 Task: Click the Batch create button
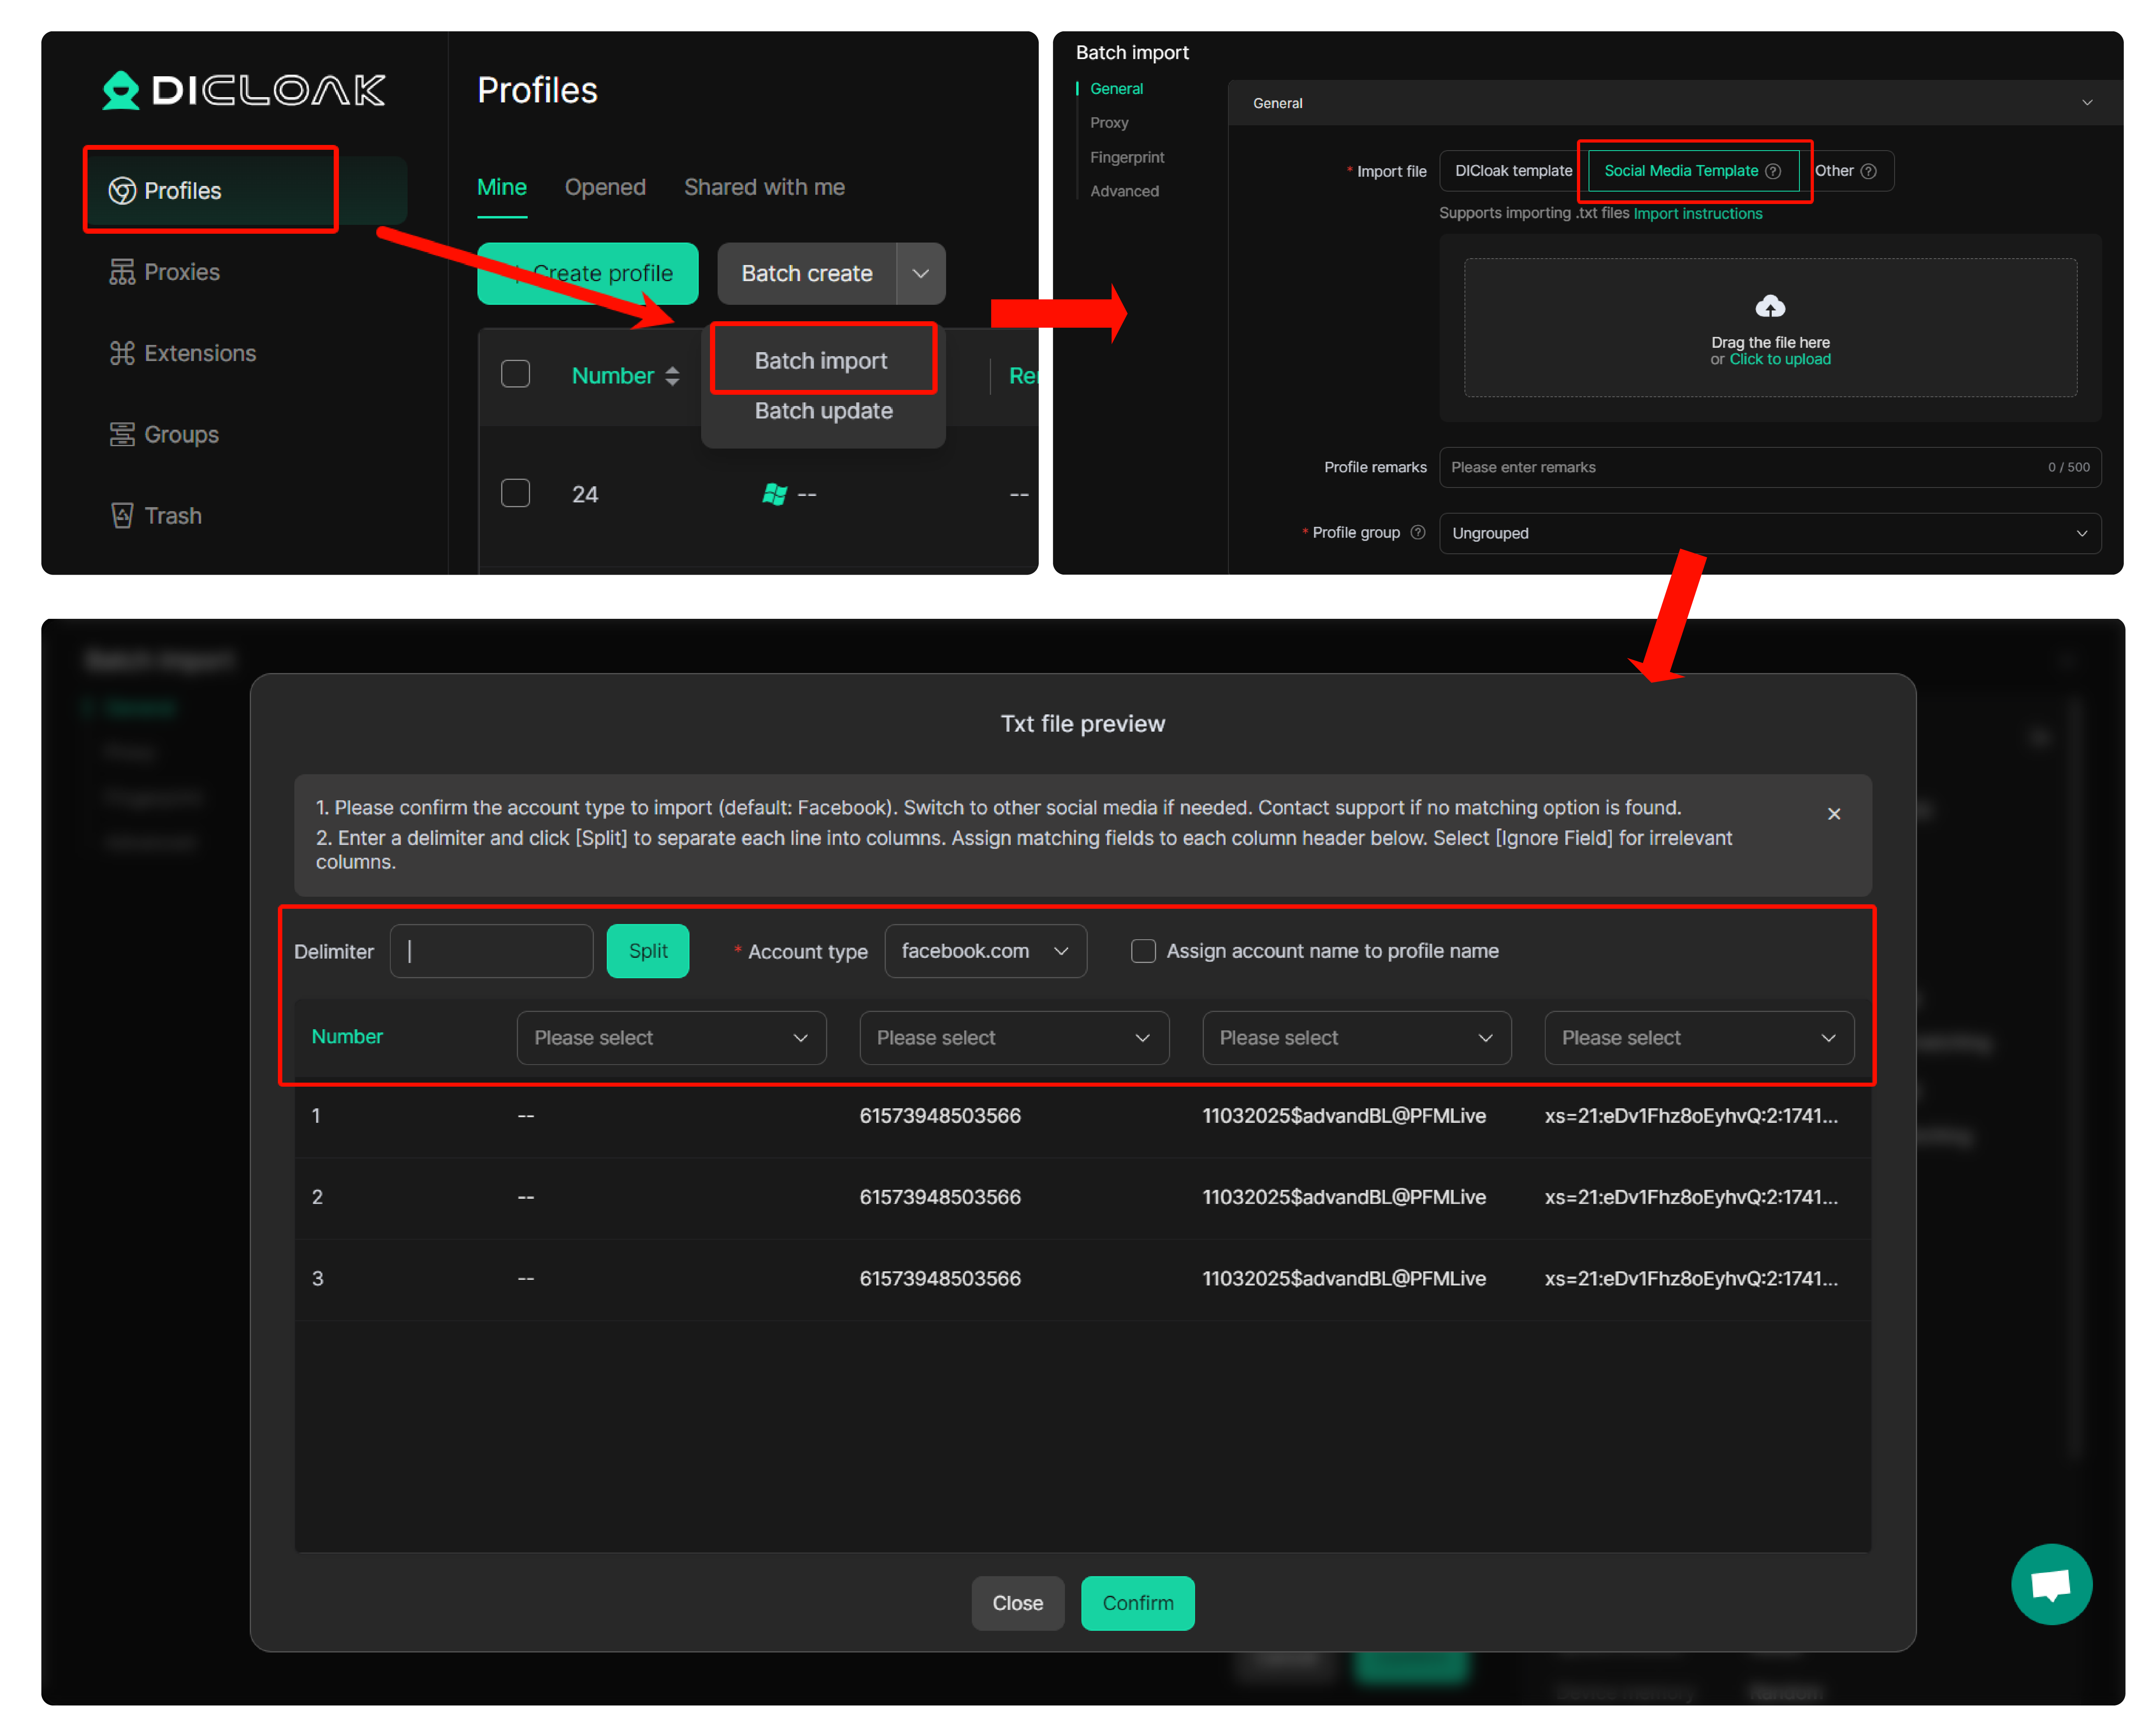tap(807, 273)
